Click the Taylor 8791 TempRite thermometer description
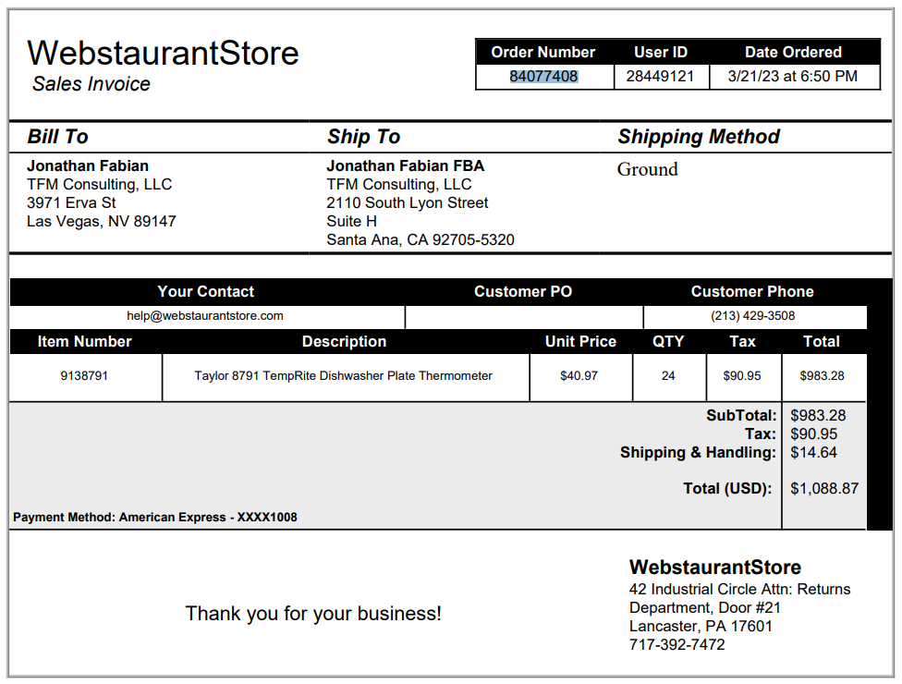The height and width of the screenshot is (684, 902). (x=344, y=375)
